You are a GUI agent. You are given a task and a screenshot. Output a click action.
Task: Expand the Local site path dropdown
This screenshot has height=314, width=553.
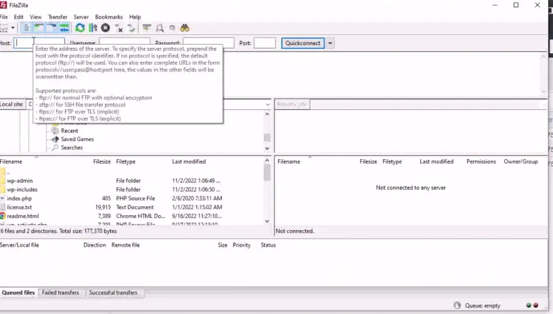click(x=267, y=104)
